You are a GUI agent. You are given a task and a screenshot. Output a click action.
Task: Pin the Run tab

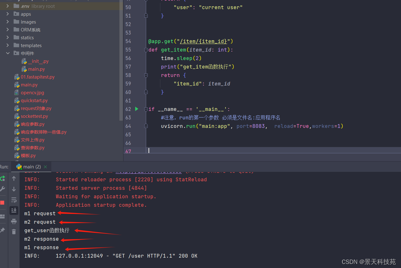(2, 230)
